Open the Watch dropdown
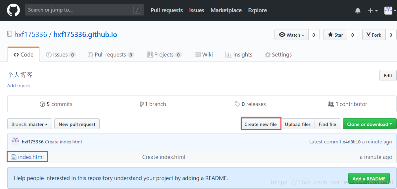397x189 pixels. pyautogui.click(x=291, y=35)
